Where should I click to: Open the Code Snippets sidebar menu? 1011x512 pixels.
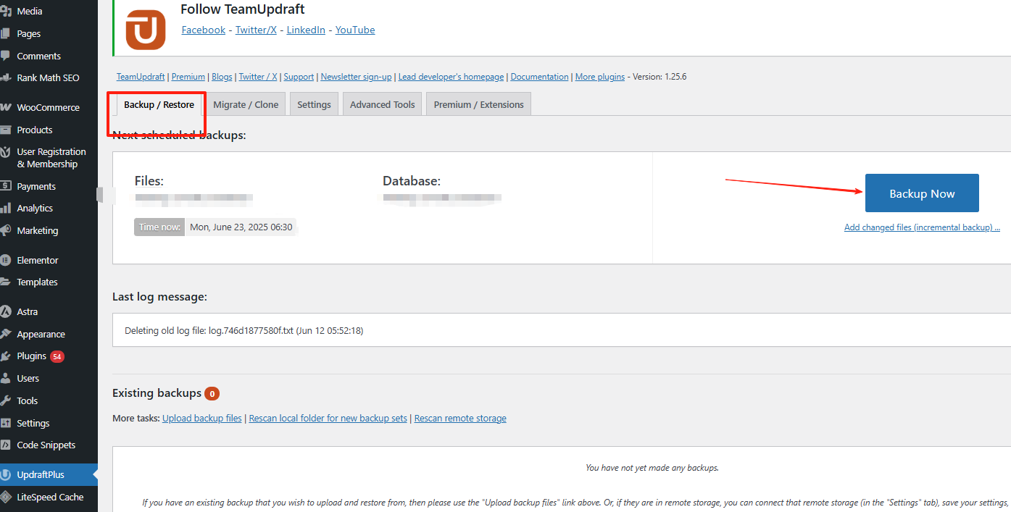pyautogui.click(x=46, y=445)
